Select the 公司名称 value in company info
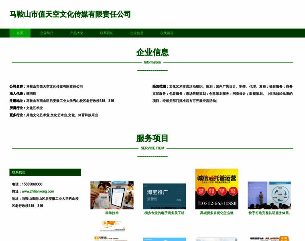 pos(55,86)
